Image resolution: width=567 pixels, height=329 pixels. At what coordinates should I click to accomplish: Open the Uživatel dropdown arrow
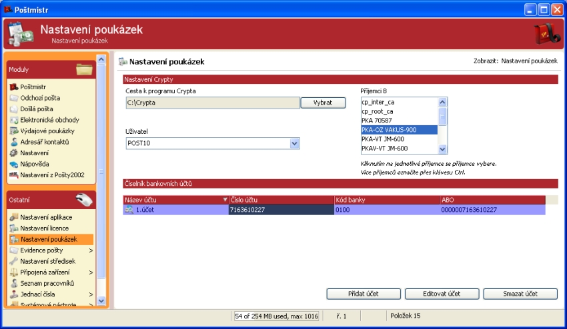(x=294, y=143)
